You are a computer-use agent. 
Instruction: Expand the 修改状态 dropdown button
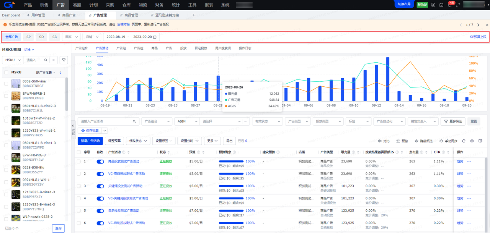pyautogui.click(x=138, y=141)
